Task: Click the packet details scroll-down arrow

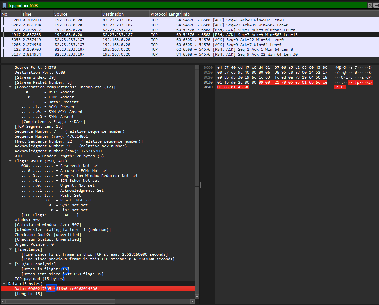Action: 197,297
